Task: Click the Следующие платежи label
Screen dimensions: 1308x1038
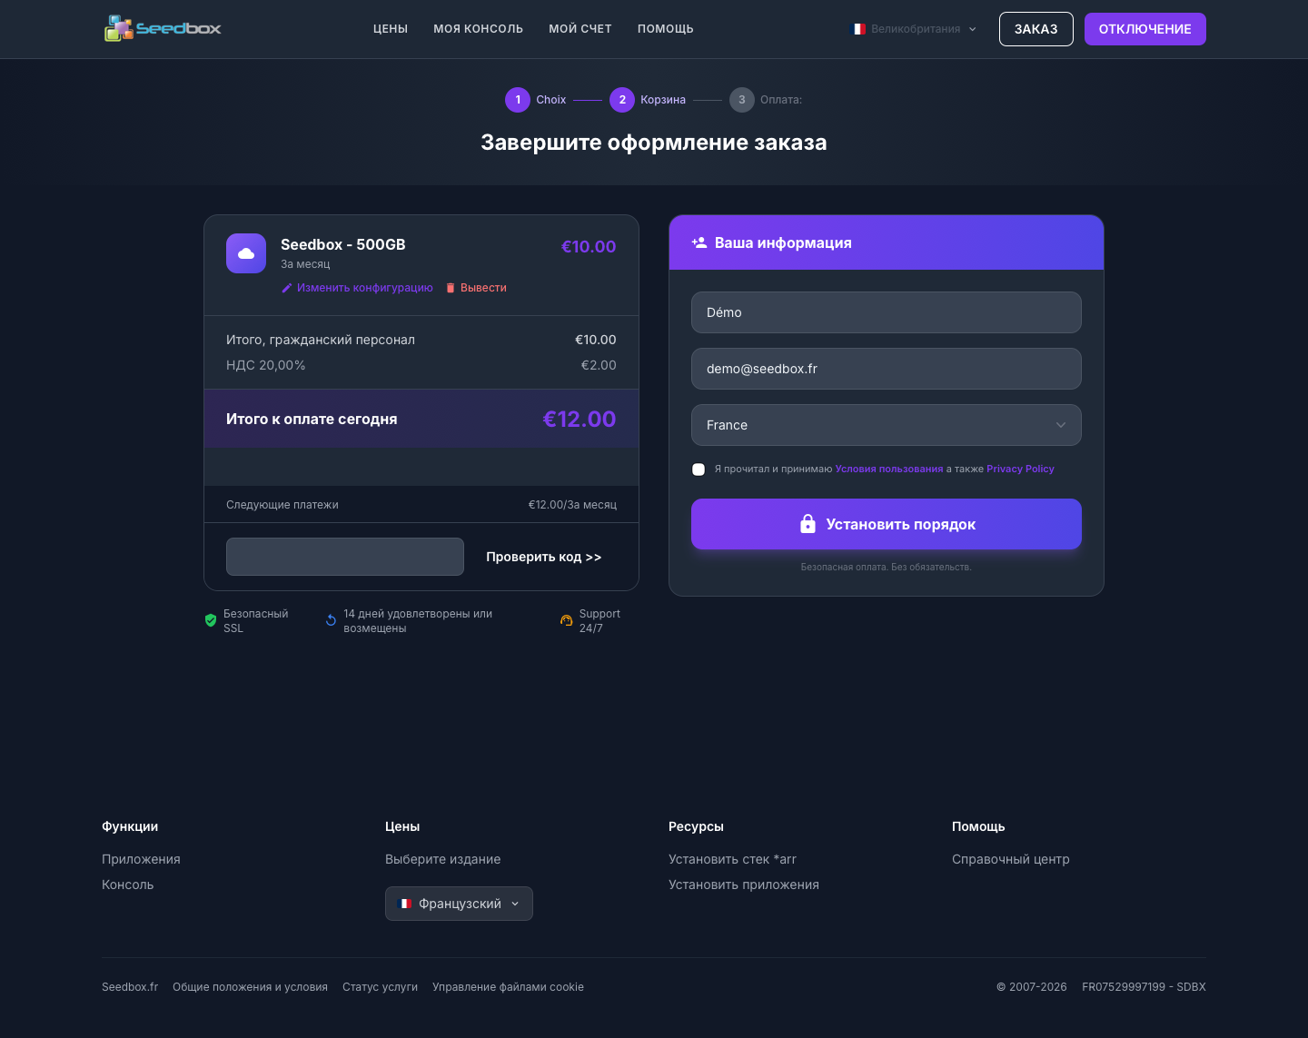Action: coord(282,505)
